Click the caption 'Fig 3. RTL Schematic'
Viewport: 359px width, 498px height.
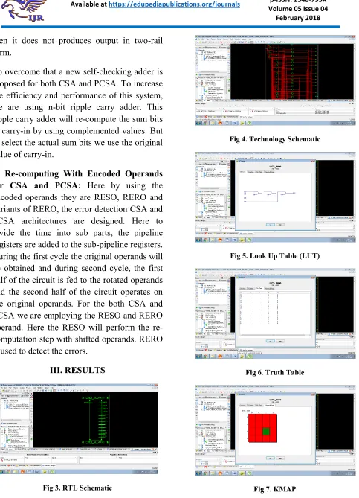pos(77,488)
